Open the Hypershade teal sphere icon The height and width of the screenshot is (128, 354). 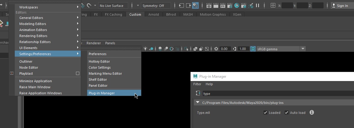(237, 5)
